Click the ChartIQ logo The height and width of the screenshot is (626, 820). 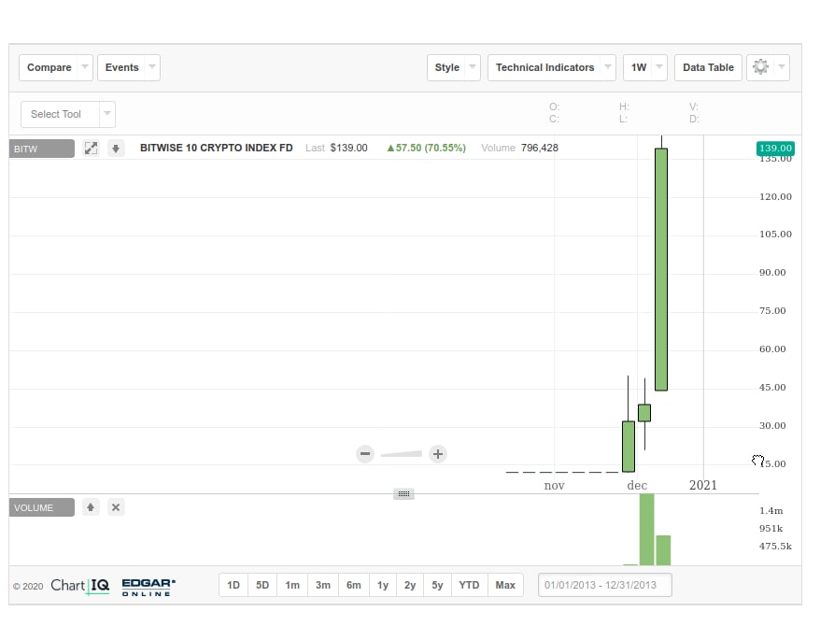click(x=80, y=585)
